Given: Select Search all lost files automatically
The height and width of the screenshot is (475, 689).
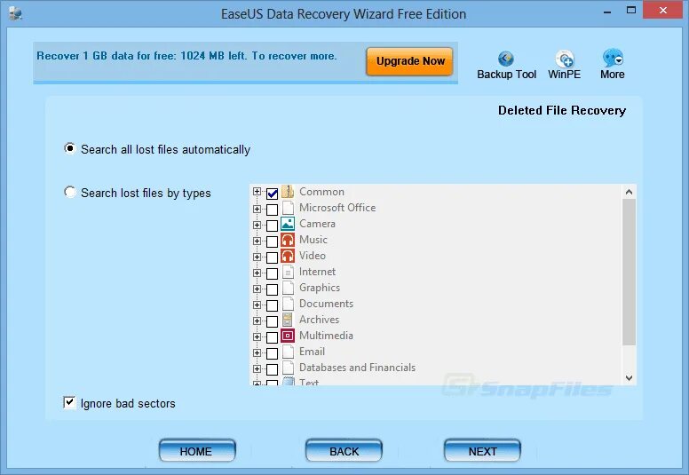Looking at the screenshot, I should point(69,148).
